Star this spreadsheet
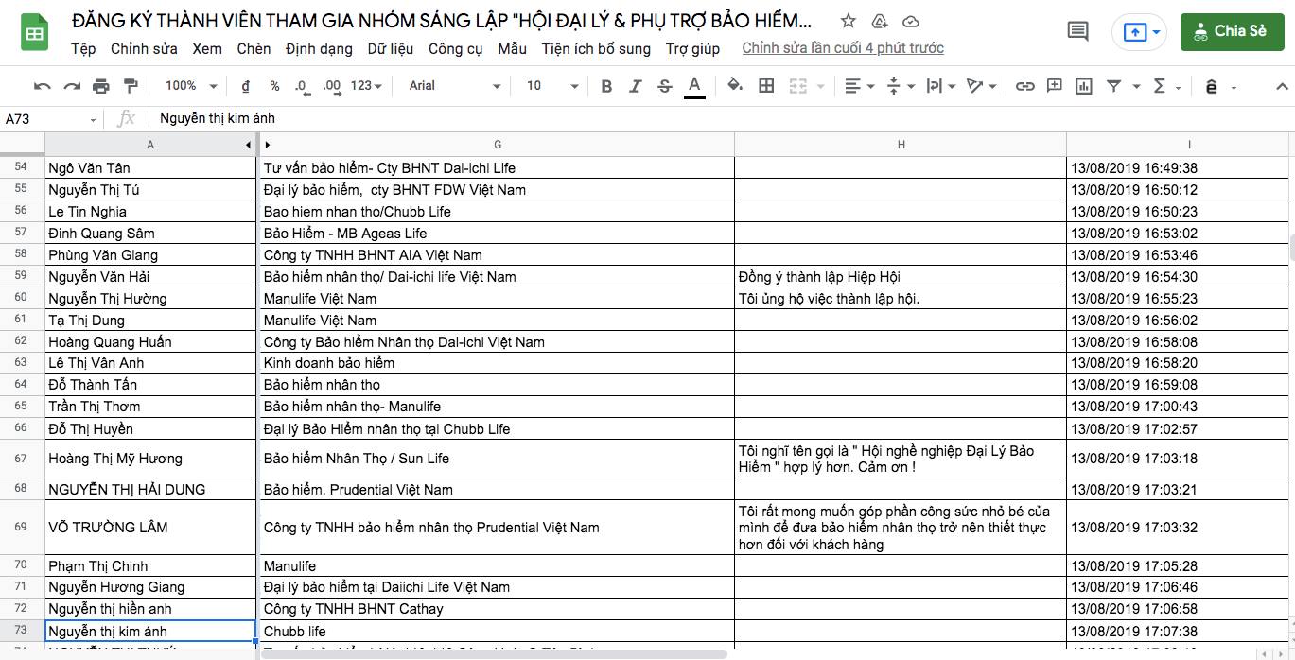The image size is (1295, 660). [x=849, y=21]
